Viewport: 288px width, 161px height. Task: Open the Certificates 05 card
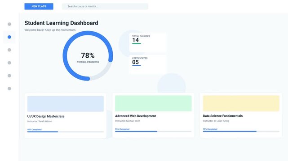point(148,64)
